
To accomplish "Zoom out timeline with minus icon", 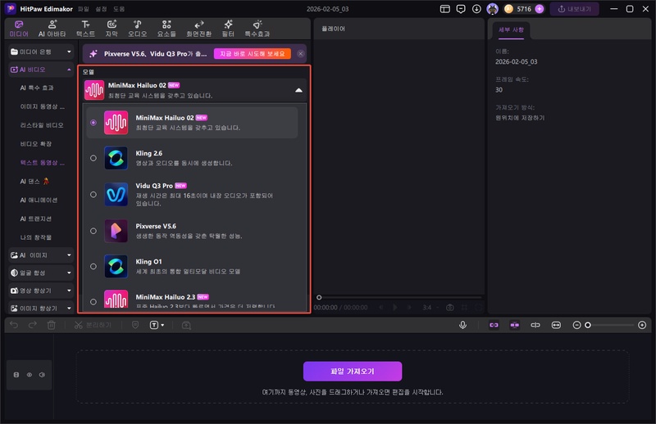I will (x=576, y=325).
